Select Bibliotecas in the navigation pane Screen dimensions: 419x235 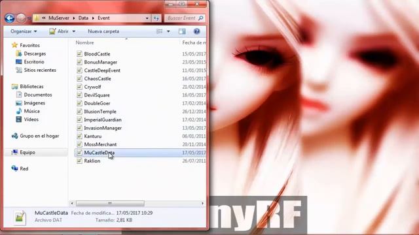tap(31, 86)
